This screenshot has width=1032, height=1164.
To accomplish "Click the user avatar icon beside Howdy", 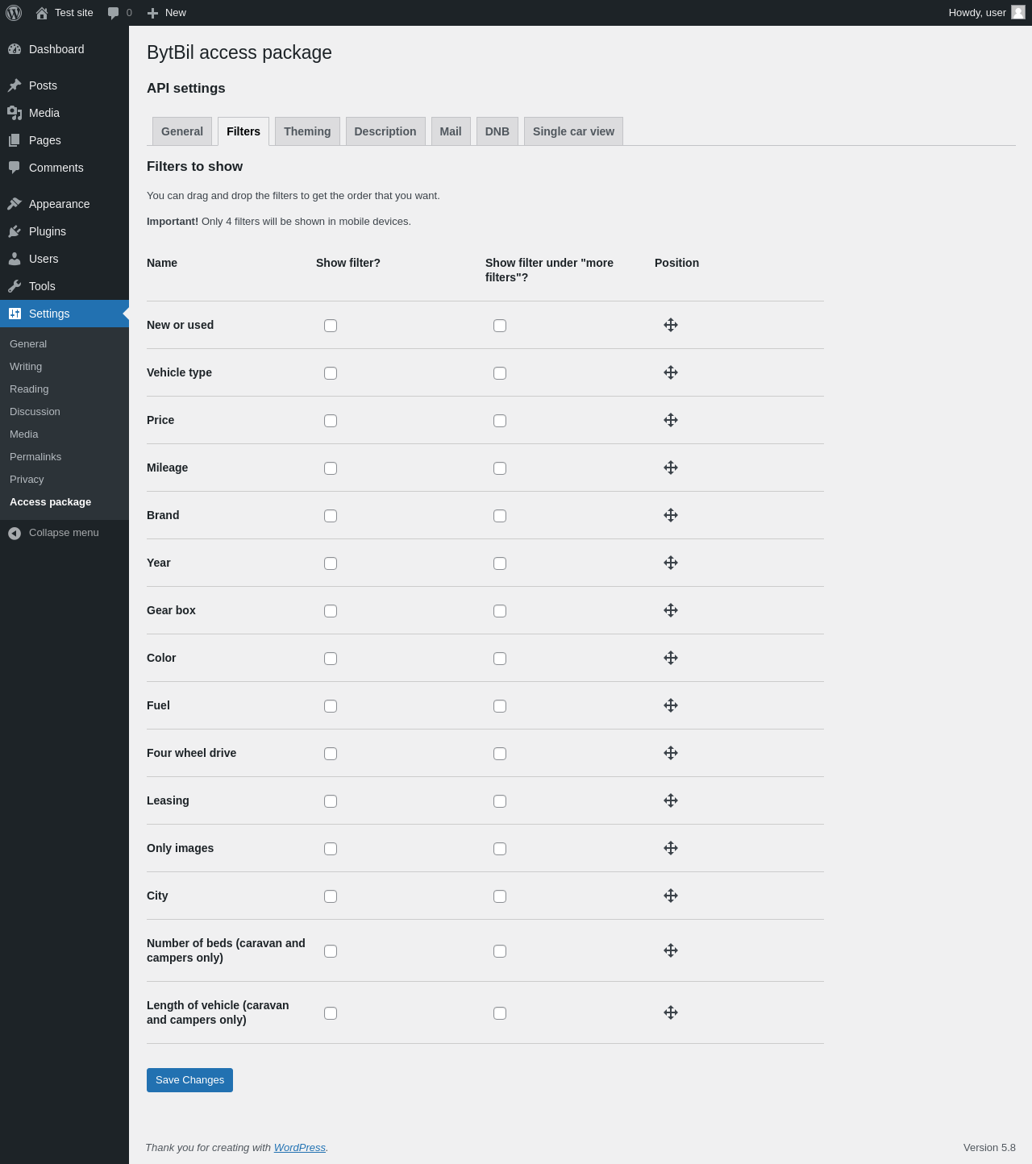I will (1018, 12).
